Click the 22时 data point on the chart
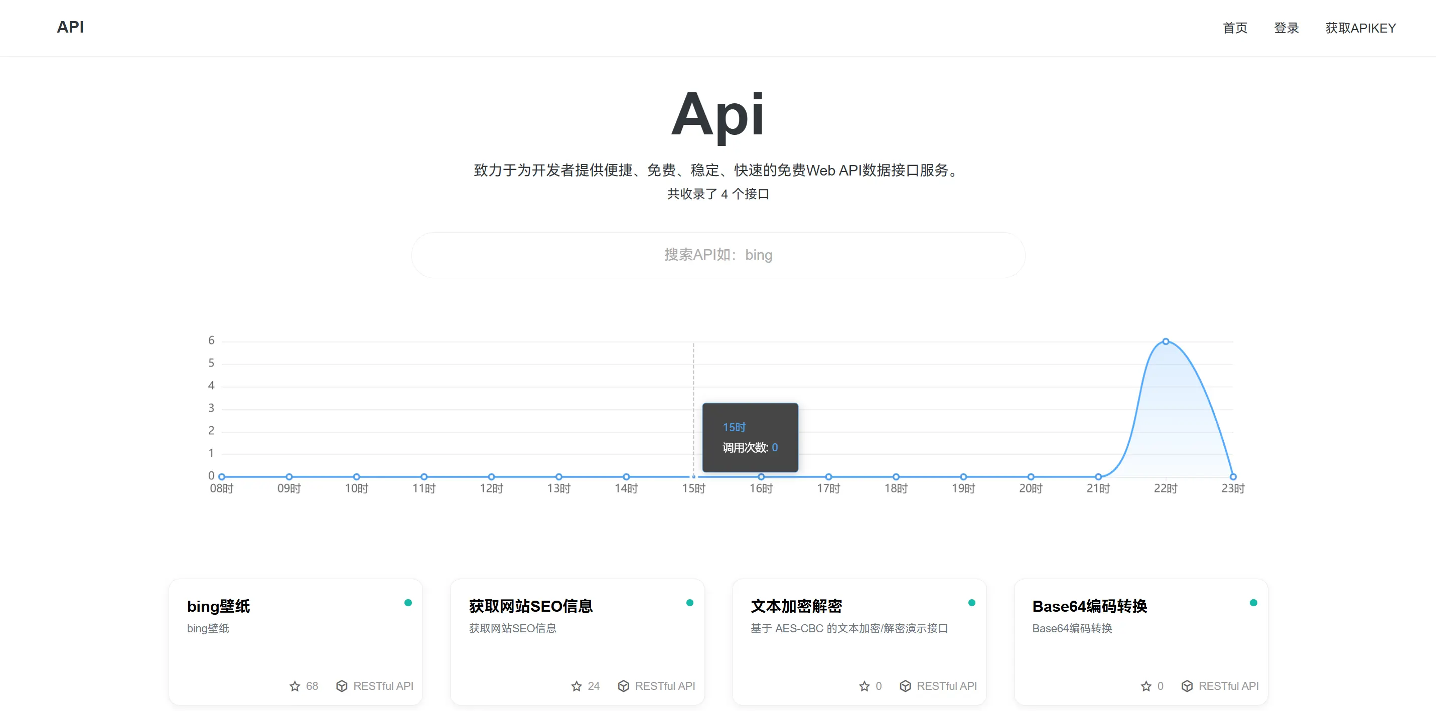 click(x=1166, y=341)
